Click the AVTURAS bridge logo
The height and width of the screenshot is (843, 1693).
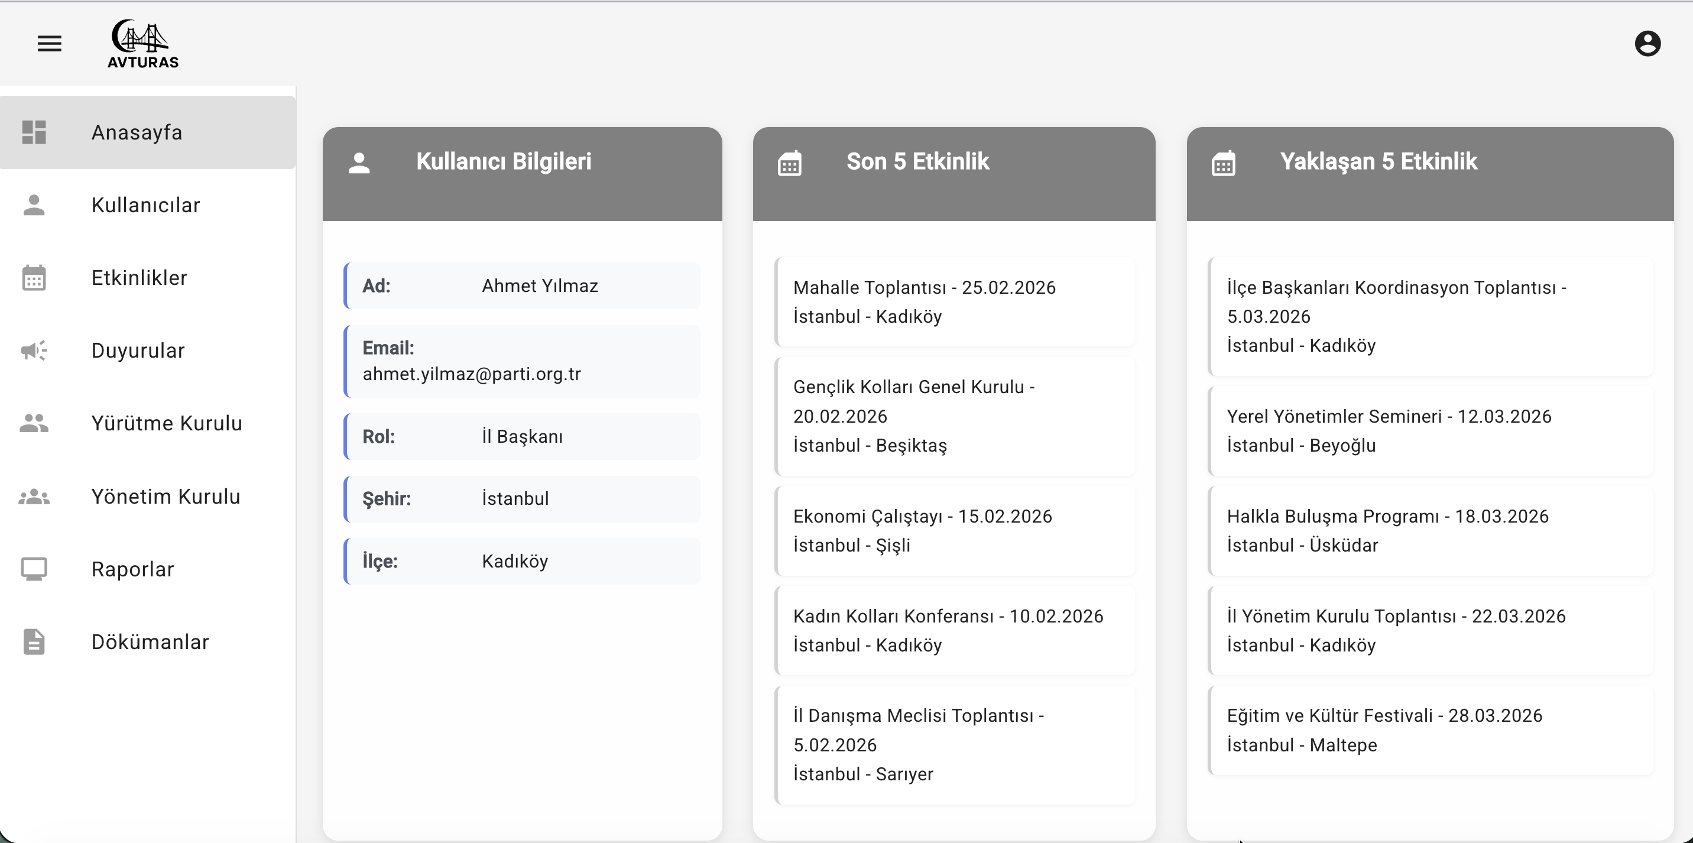(x=142, y=43)
